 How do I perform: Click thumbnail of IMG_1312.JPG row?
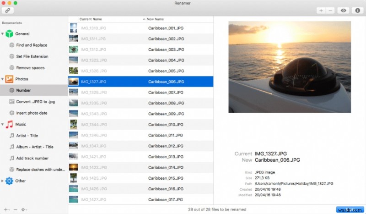[x=74, y=49]
